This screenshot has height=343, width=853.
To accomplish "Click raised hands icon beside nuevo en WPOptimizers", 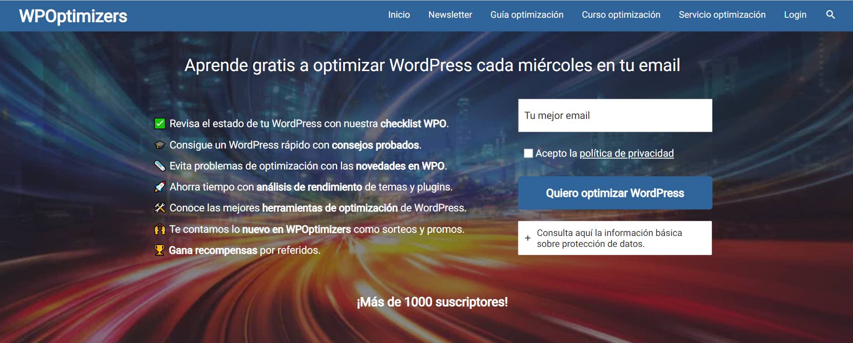I will click(160, 229).
